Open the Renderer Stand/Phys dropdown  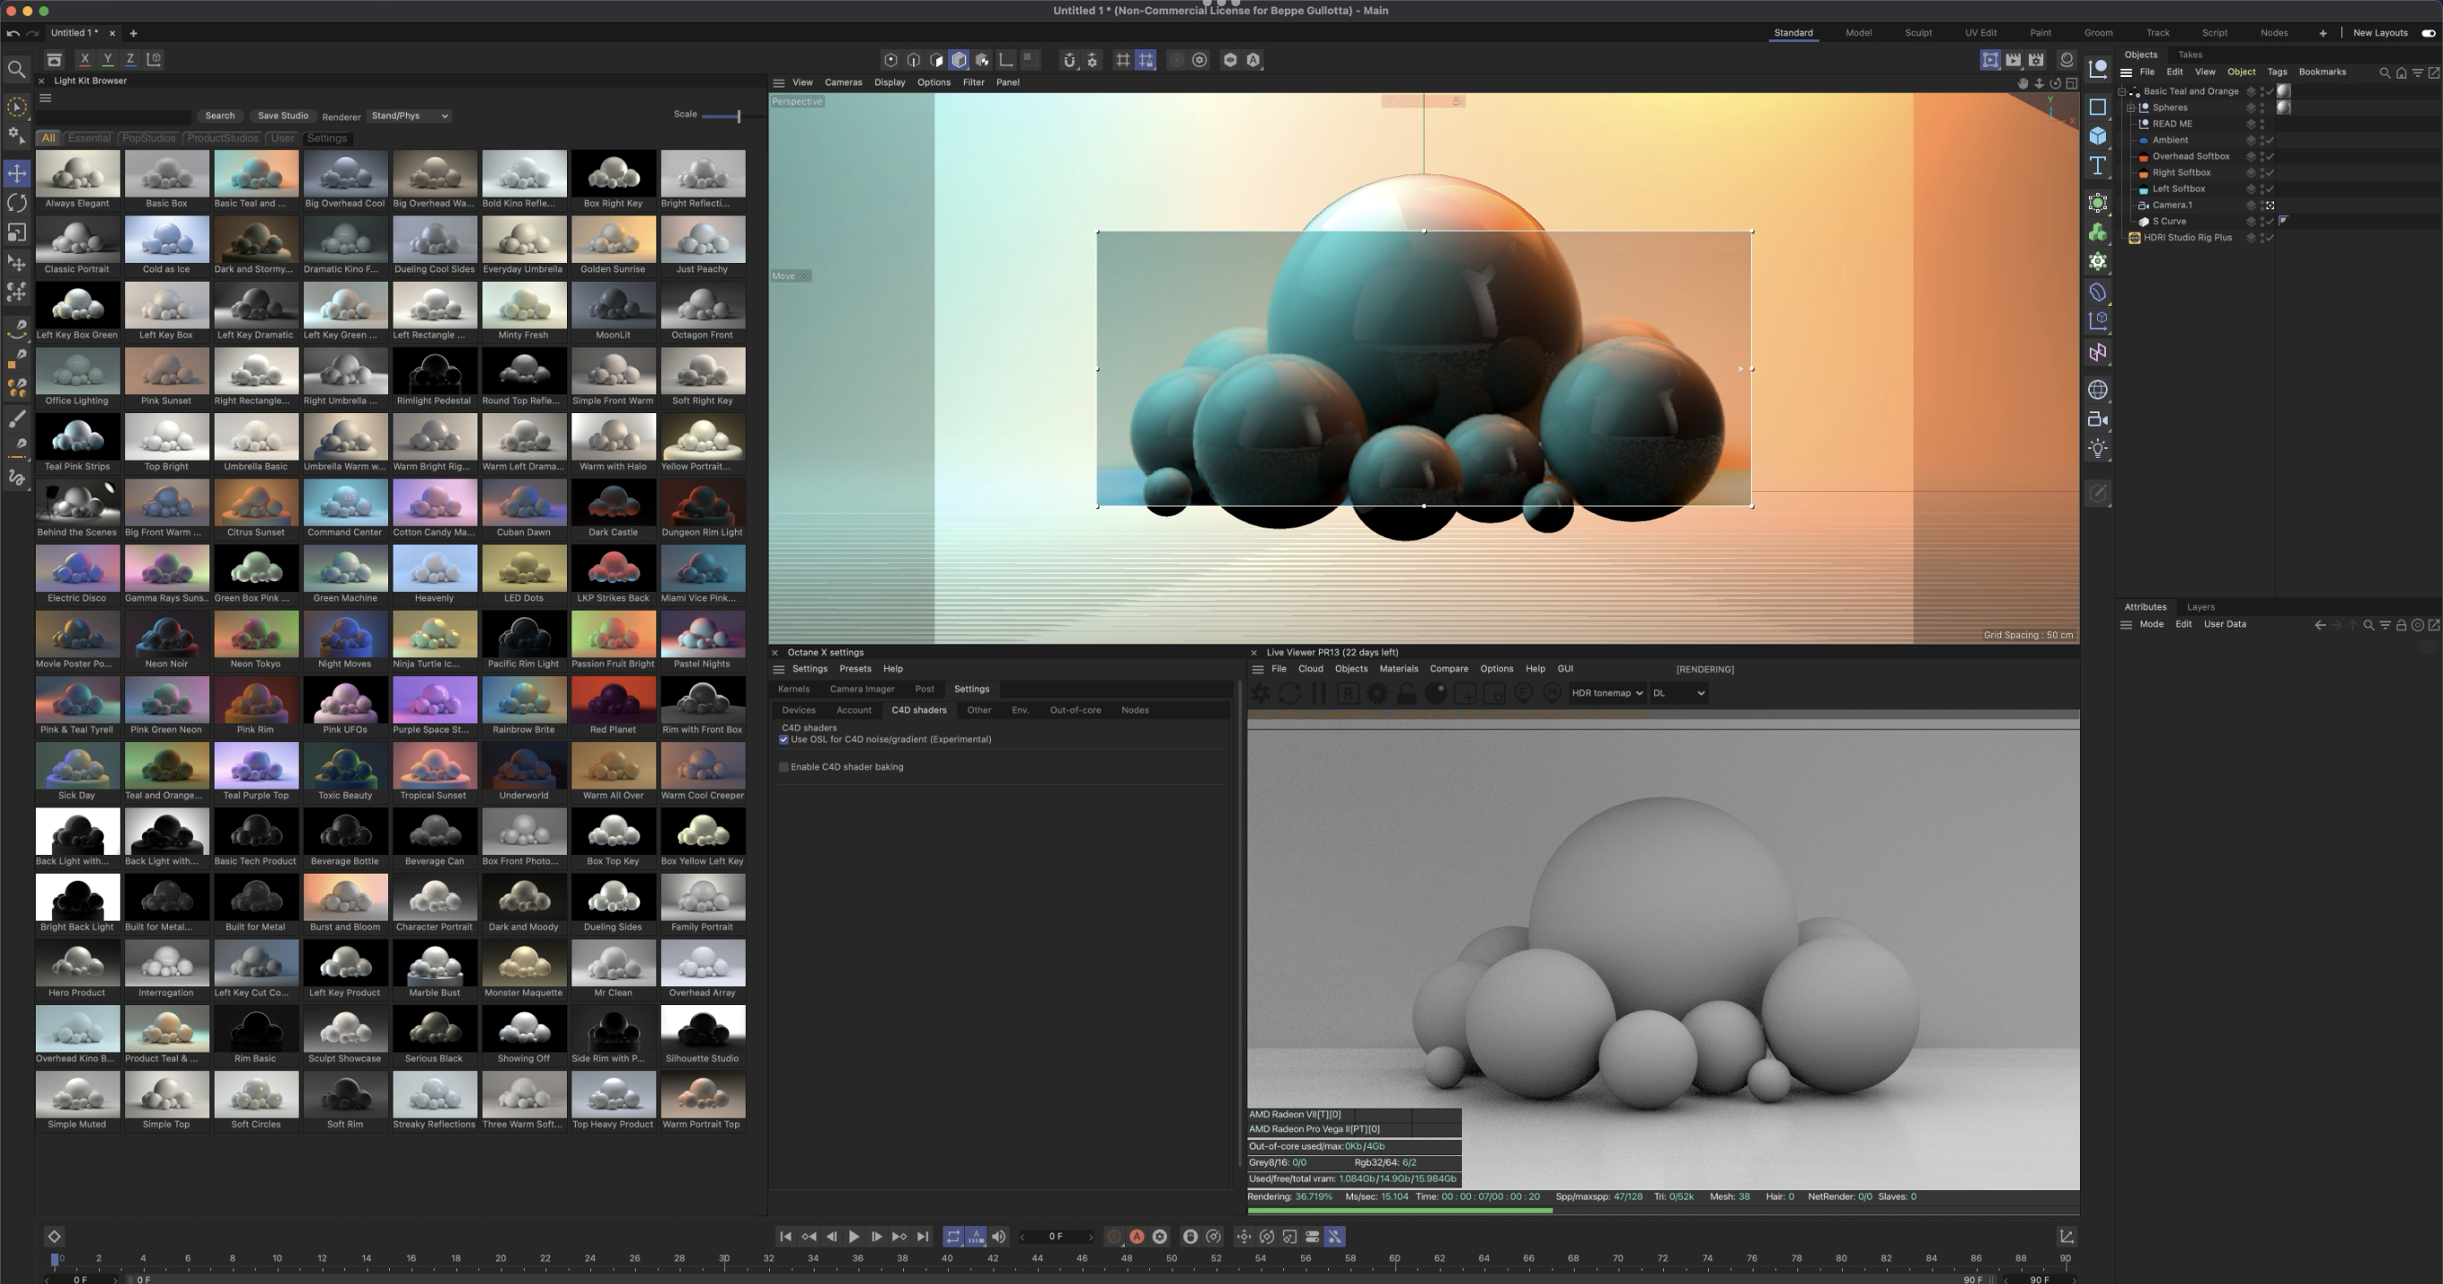410,115
